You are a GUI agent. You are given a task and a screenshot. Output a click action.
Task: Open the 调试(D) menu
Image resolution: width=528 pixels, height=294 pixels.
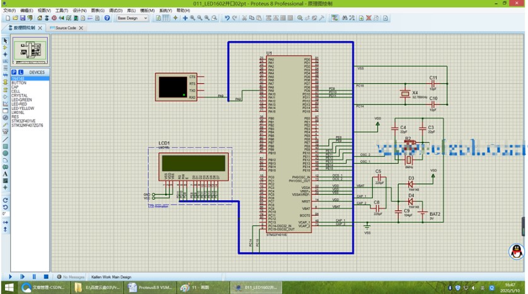115,11
